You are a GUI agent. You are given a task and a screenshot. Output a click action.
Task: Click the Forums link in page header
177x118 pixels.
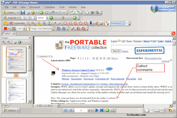137,41
